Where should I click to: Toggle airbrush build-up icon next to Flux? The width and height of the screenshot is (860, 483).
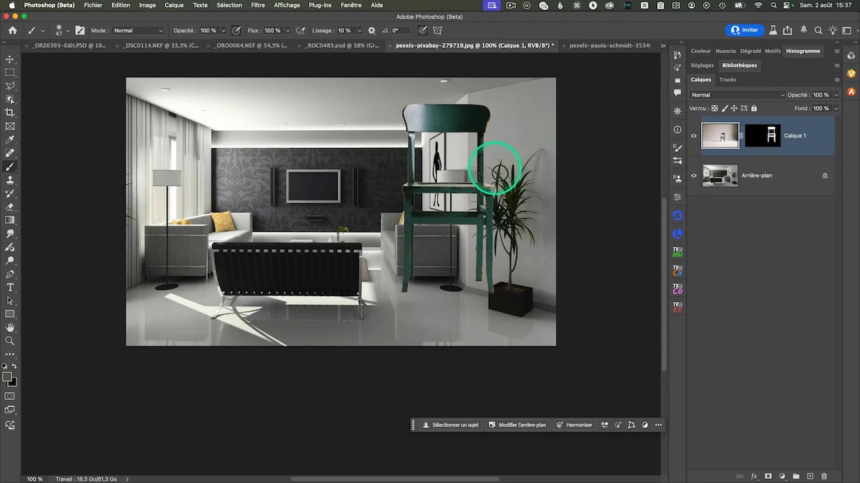[300, 31]
